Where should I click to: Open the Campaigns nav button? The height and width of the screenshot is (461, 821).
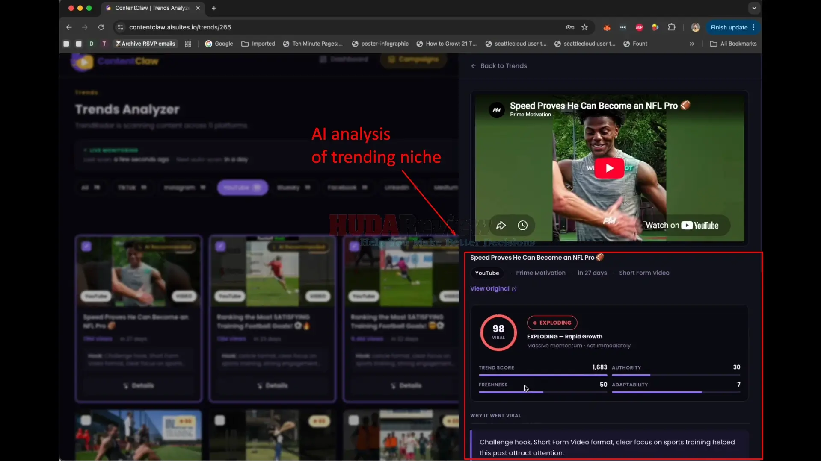pyautogui.click(x=414, y=59)
